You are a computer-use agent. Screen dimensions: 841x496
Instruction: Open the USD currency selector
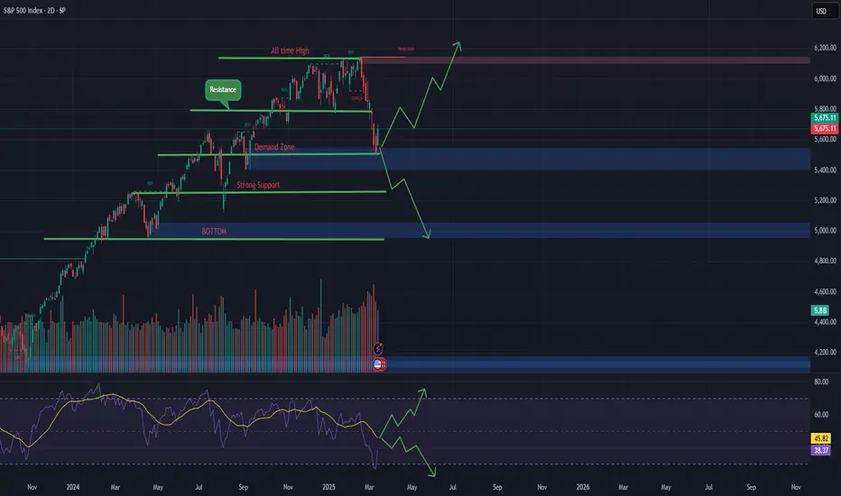(824, 11)
